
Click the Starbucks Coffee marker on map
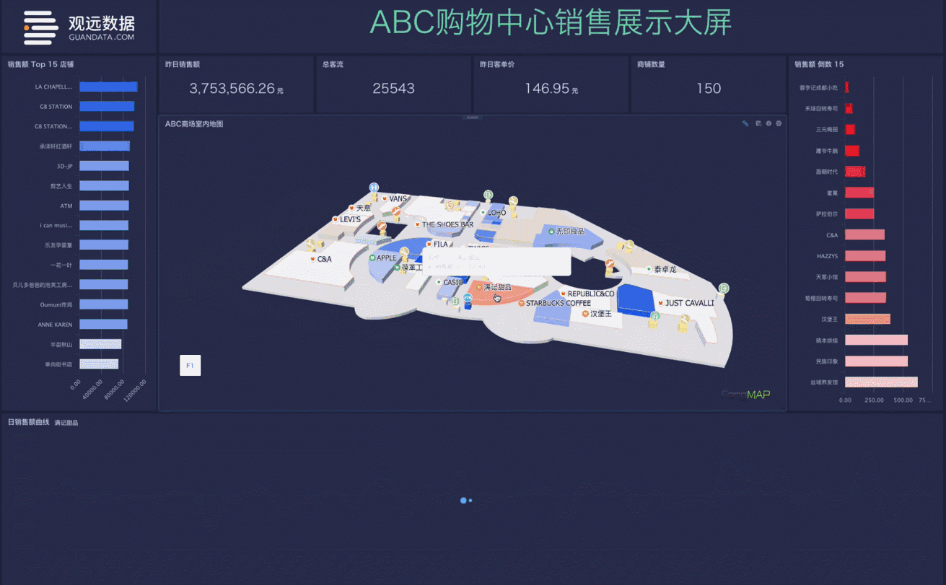[x=522, y=303]
